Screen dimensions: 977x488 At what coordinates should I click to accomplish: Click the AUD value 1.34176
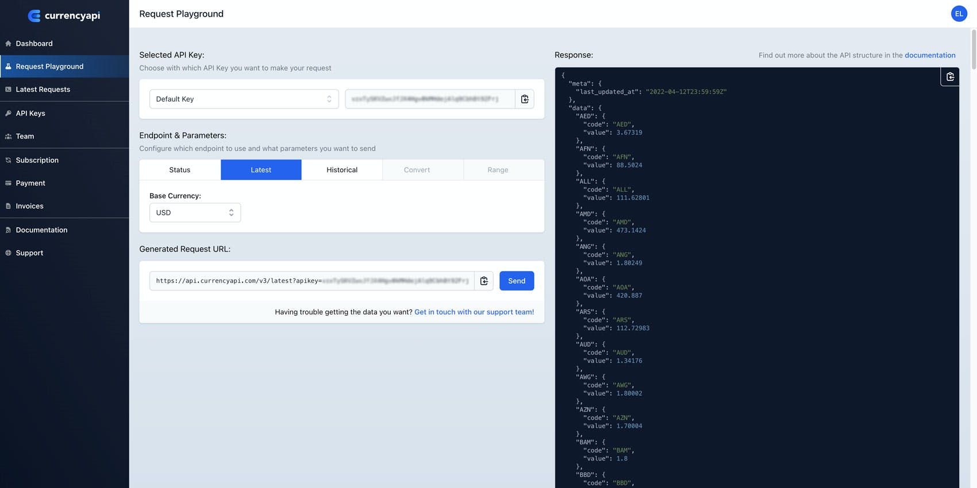(629, 361)
